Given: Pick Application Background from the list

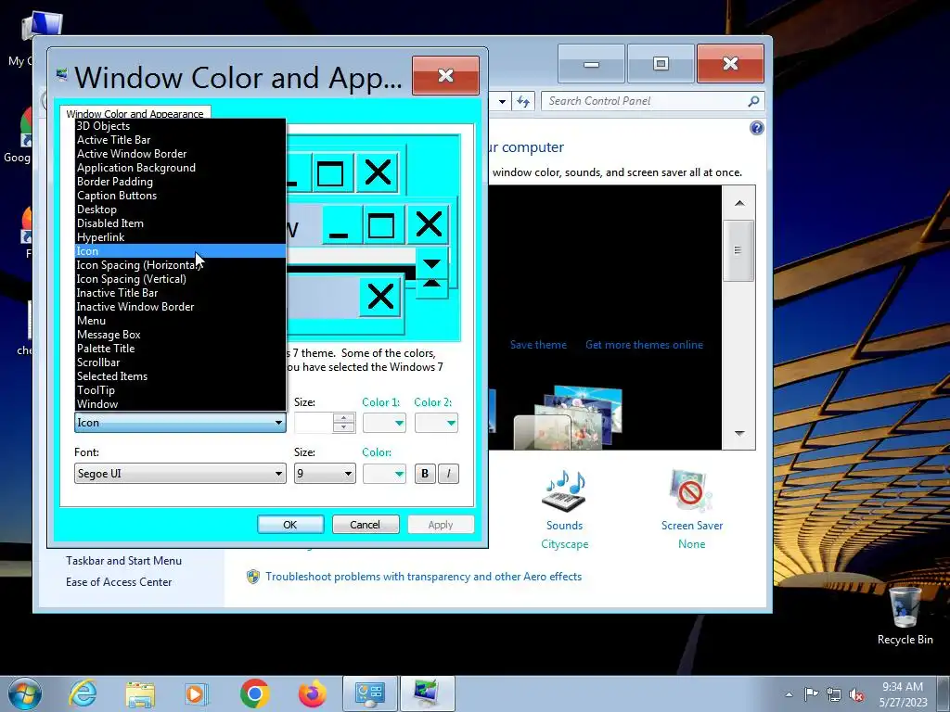Looking at the screenshot, I should click(x=180, y=168).
